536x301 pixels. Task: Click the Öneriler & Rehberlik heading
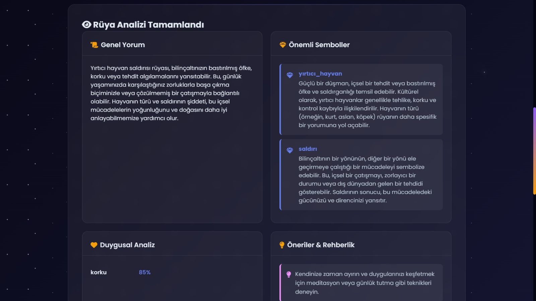click(321, 245)
